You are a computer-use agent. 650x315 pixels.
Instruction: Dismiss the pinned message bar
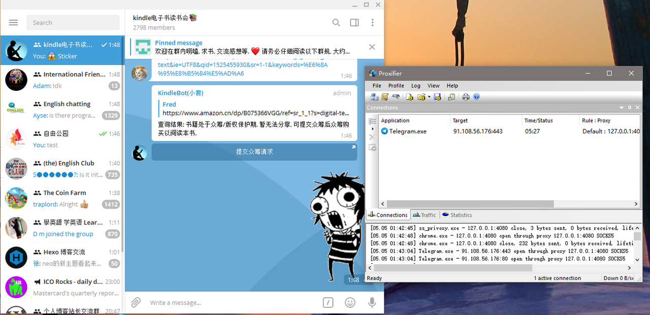372,47
